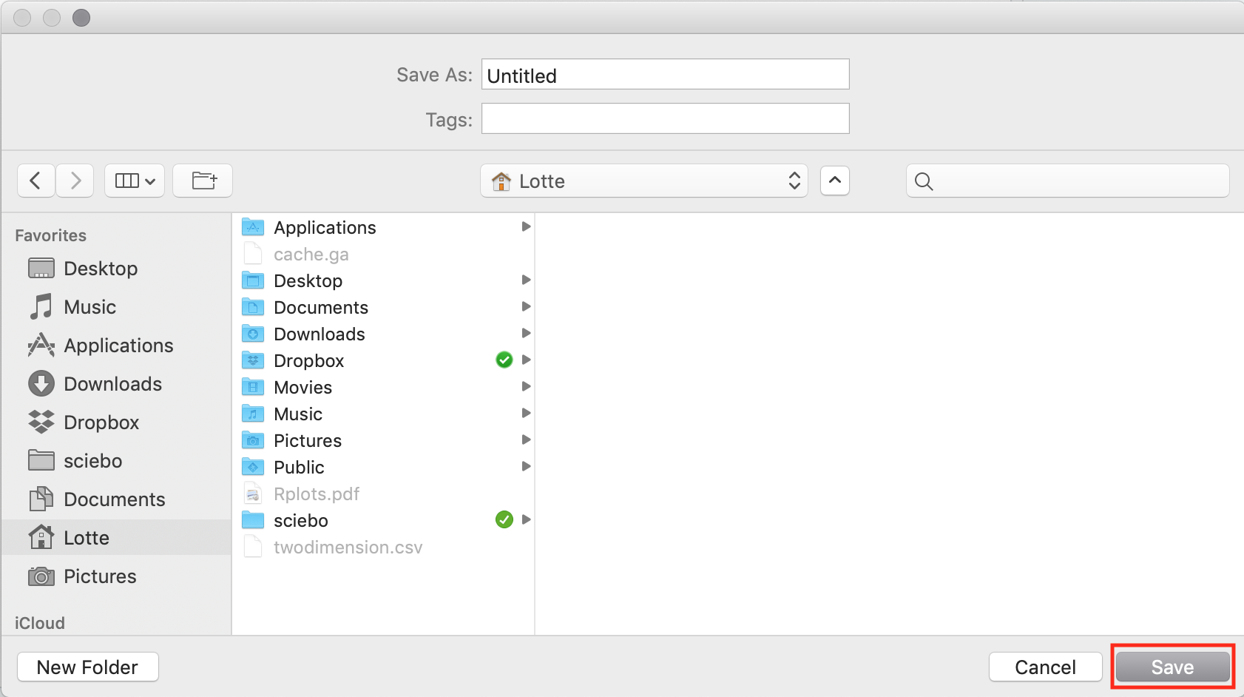Screen dimensions: 1244x697
Task: Open Applications from the Favorites sidebar
Action: tap(118, 346)
